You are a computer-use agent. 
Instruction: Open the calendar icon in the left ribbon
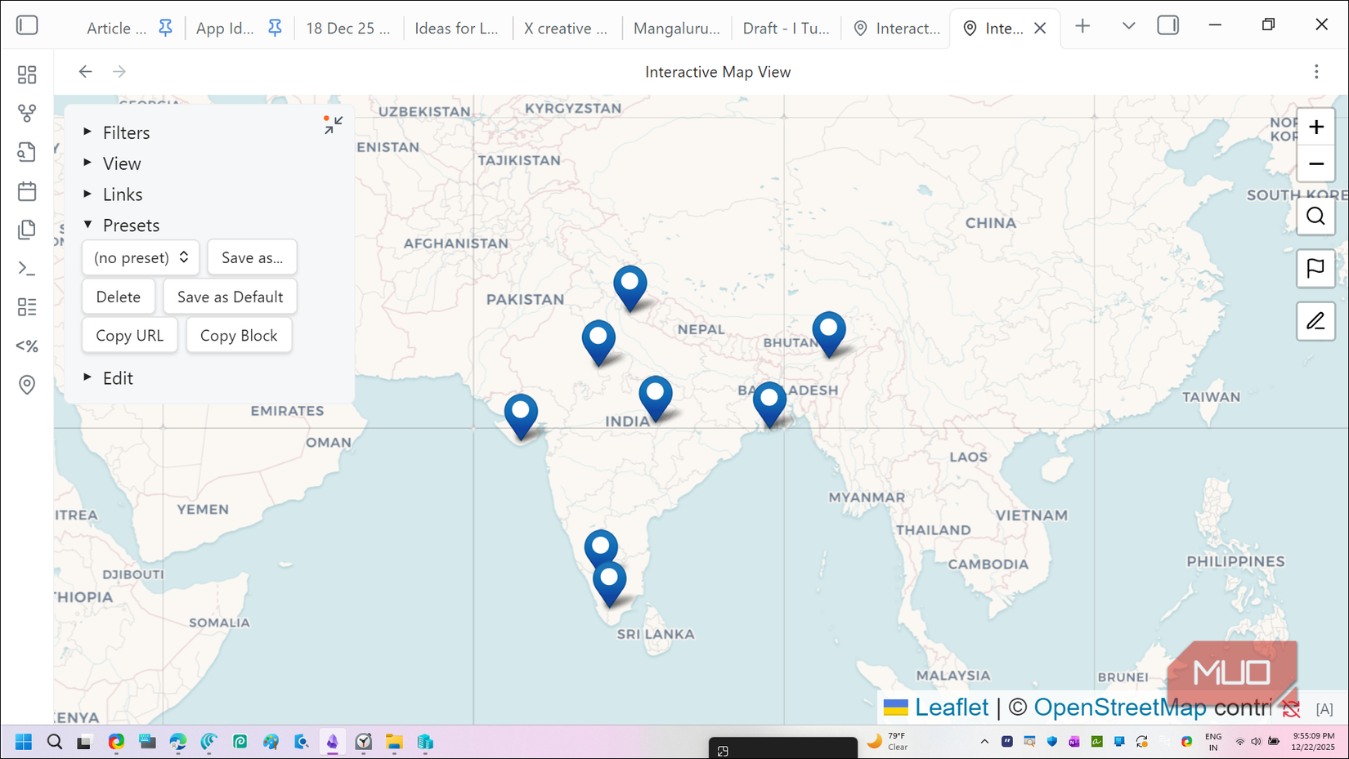pos(27,190)
